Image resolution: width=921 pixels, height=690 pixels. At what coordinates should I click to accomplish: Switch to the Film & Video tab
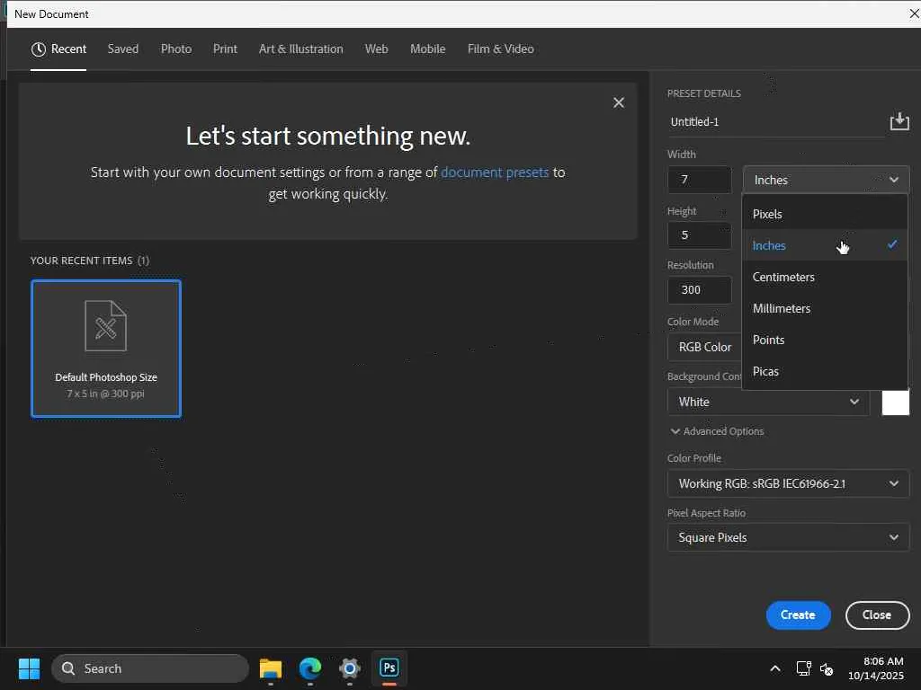[x=500, y=49]
